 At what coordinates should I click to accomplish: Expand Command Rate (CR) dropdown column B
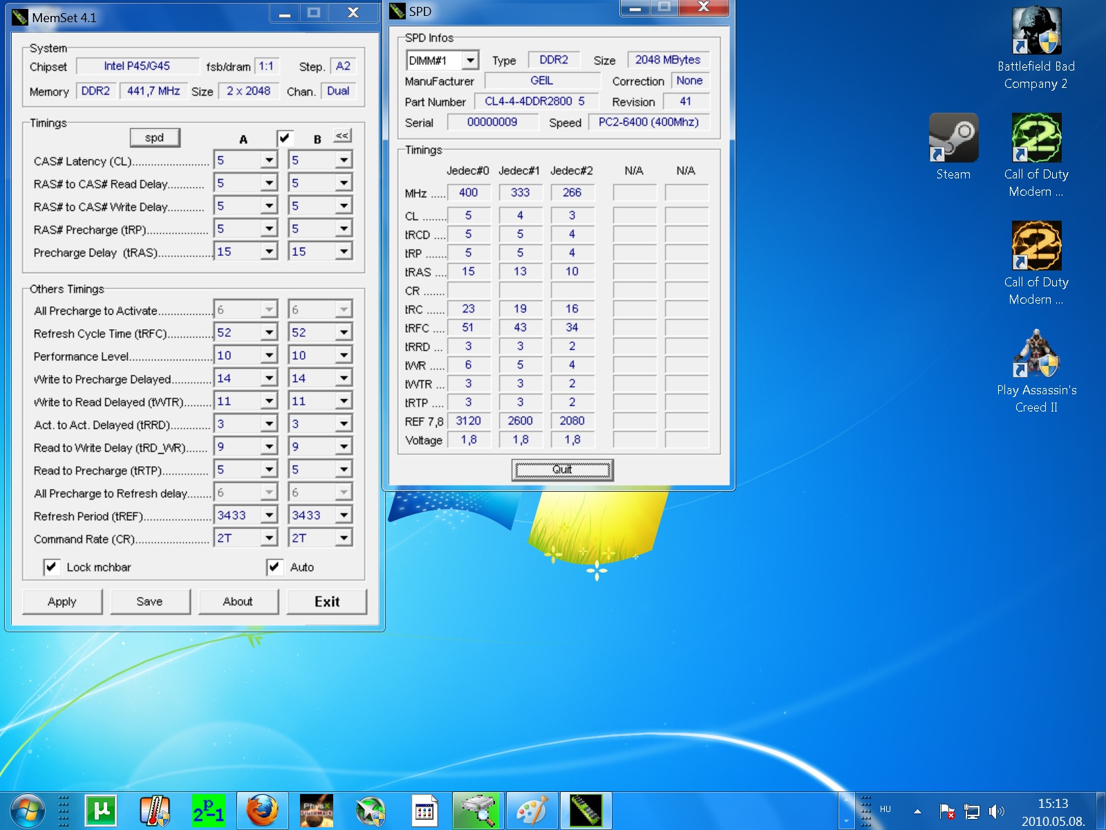[x=344, y=538]
